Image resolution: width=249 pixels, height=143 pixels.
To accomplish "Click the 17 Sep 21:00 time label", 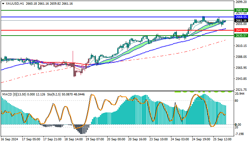I will tap(52, 139).
